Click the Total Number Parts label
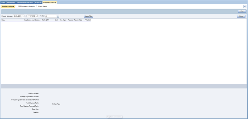 coord(33,103)
